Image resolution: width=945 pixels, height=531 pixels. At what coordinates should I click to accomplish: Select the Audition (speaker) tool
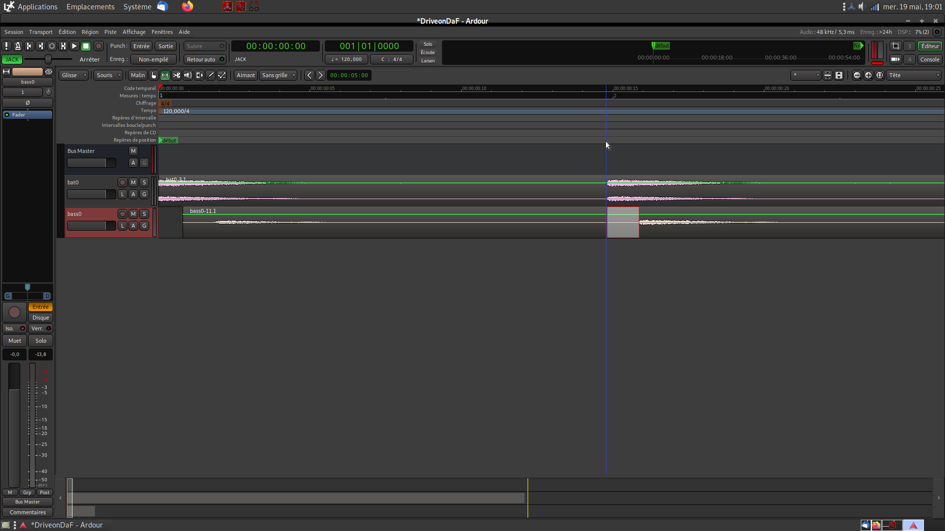click(188, 75)
